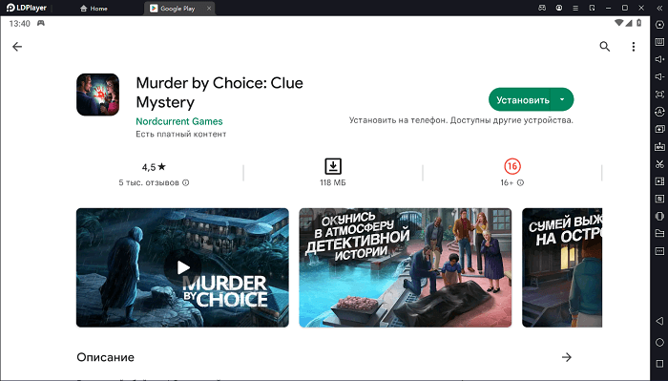Viewport: 668px width, 381px height.
Task: Show info about review count
Action: pyautogui.click(x=186, y=182)
